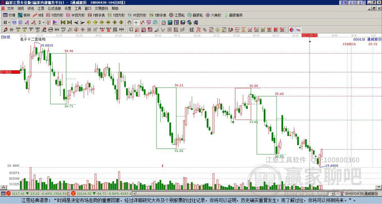Open the 江恩轮 Gann wheel
Viewport: 382px width, 204px height.
(177, 15)
